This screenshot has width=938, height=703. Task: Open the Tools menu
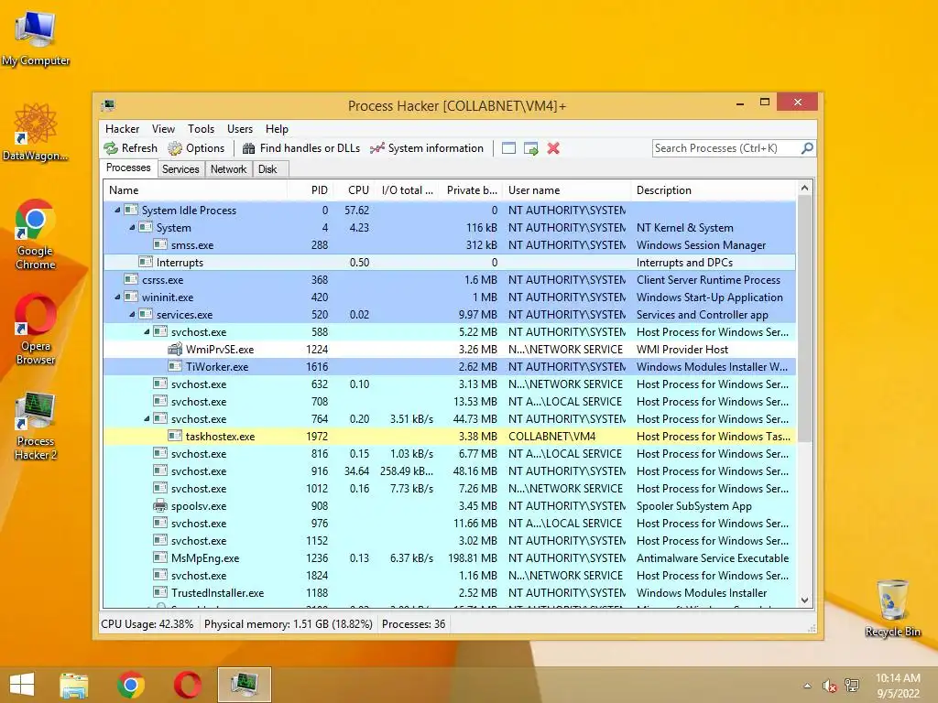click(x=201, y=129)
